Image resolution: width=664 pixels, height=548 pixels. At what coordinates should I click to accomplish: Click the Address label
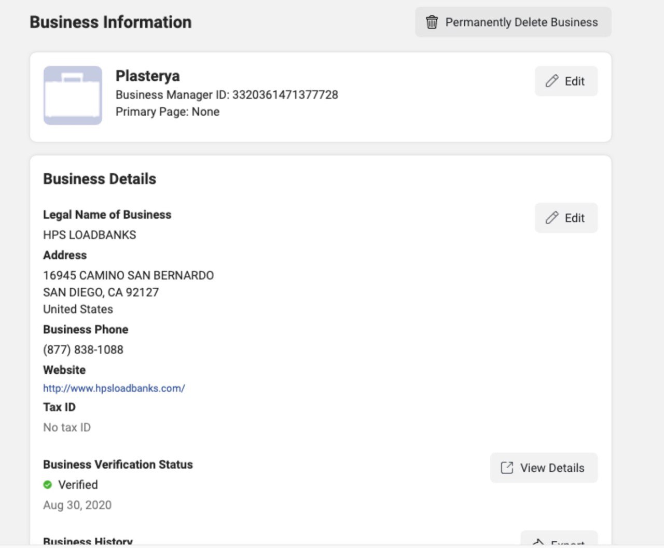pyautogui.click(x=65, y=255)
